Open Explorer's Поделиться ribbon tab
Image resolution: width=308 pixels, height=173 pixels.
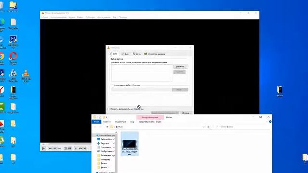(x=120, y=122)
